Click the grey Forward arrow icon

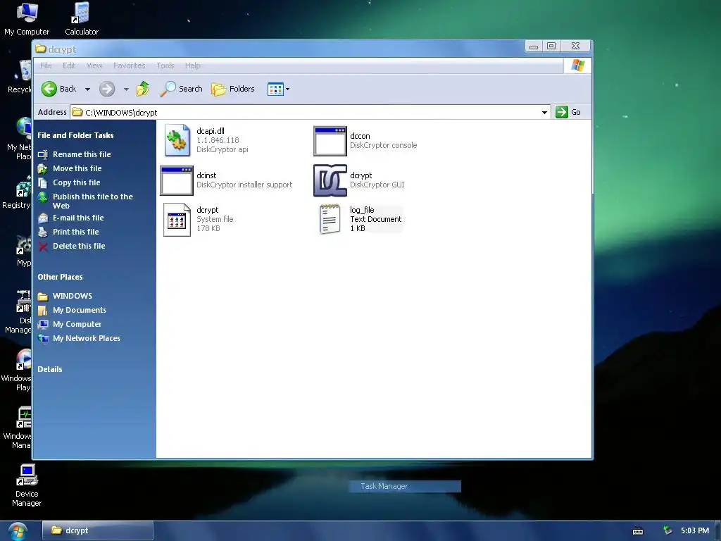[x=107, y=89]
